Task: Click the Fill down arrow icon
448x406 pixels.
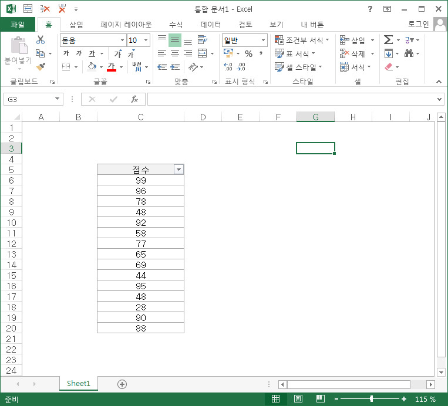Action: point(389,53)
